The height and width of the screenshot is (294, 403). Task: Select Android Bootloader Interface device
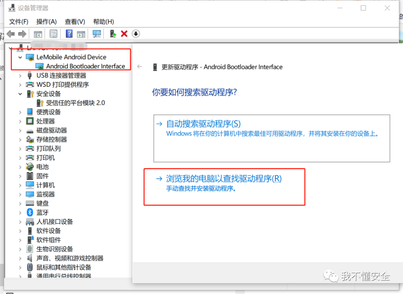85,66
